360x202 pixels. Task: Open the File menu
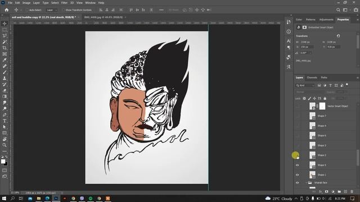(10, 3)
